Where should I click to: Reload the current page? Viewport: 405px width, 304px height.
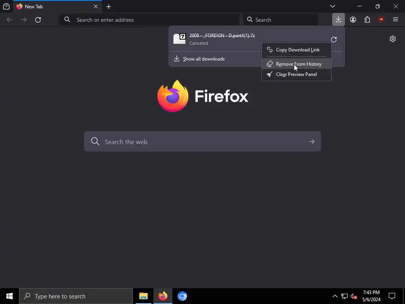pyautogui.click(x=38, y=20)
